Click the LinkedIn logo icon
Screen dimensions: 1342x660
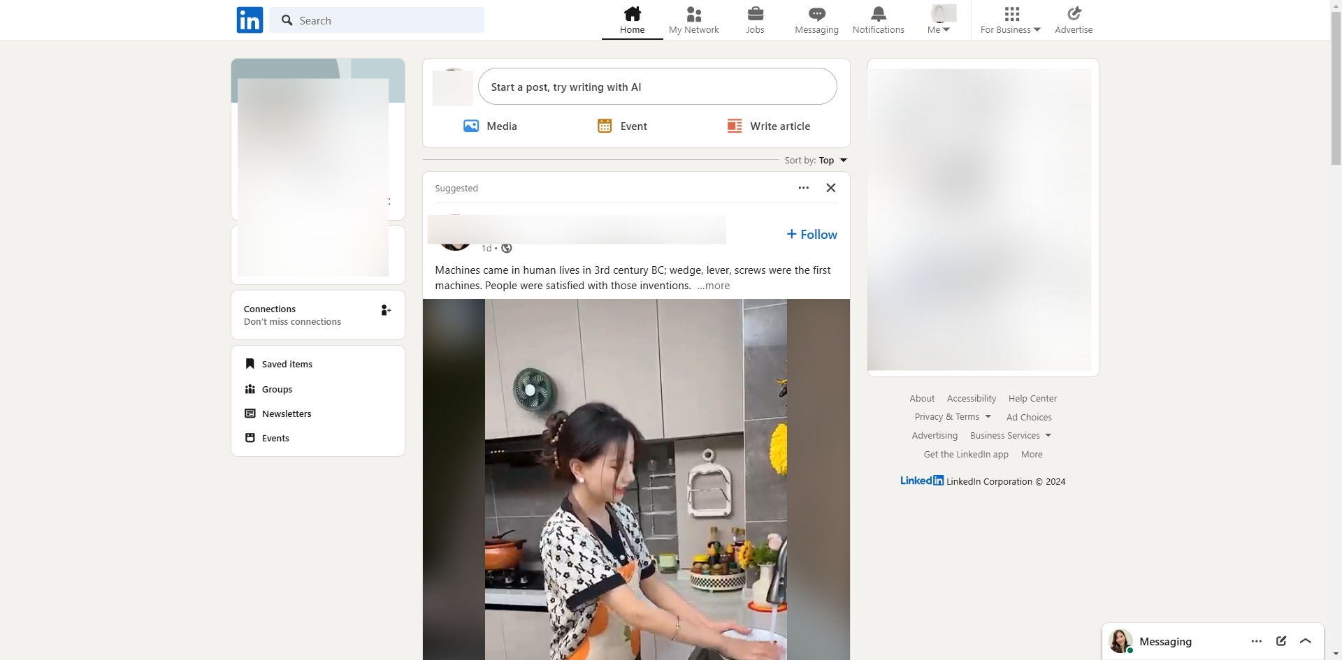coord(250,20)
